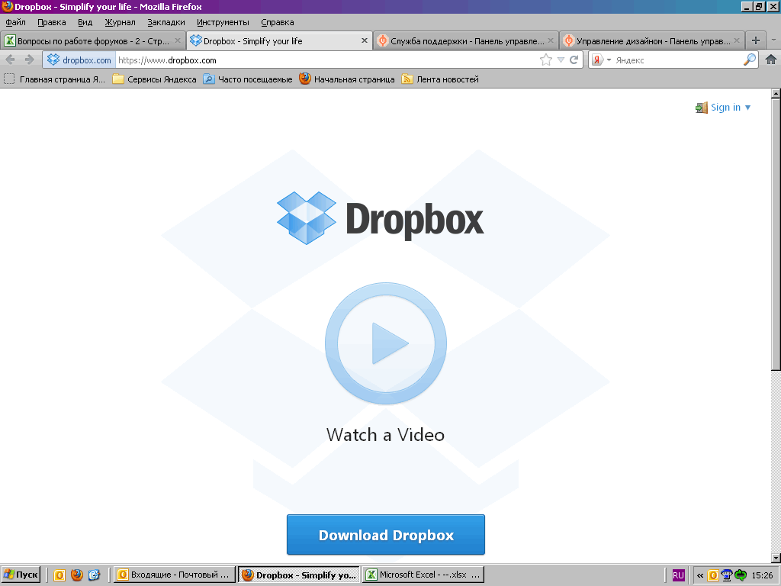This screenshot has width=781, height=586.
Task: Close the Dropbox - Simplify your life tab
Action: pos(365,40)
